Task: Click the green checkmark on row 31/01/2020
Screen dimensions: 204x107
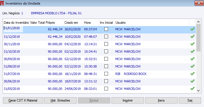Action: (x=193, y=29)
